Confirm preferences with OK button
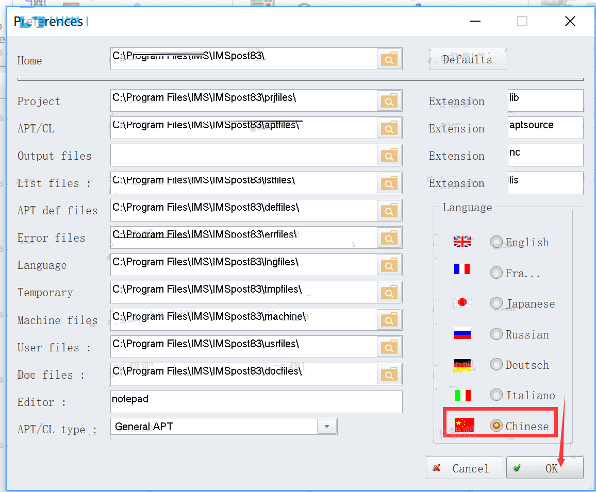This screenshot has width=596, height=492. point(544,468)
